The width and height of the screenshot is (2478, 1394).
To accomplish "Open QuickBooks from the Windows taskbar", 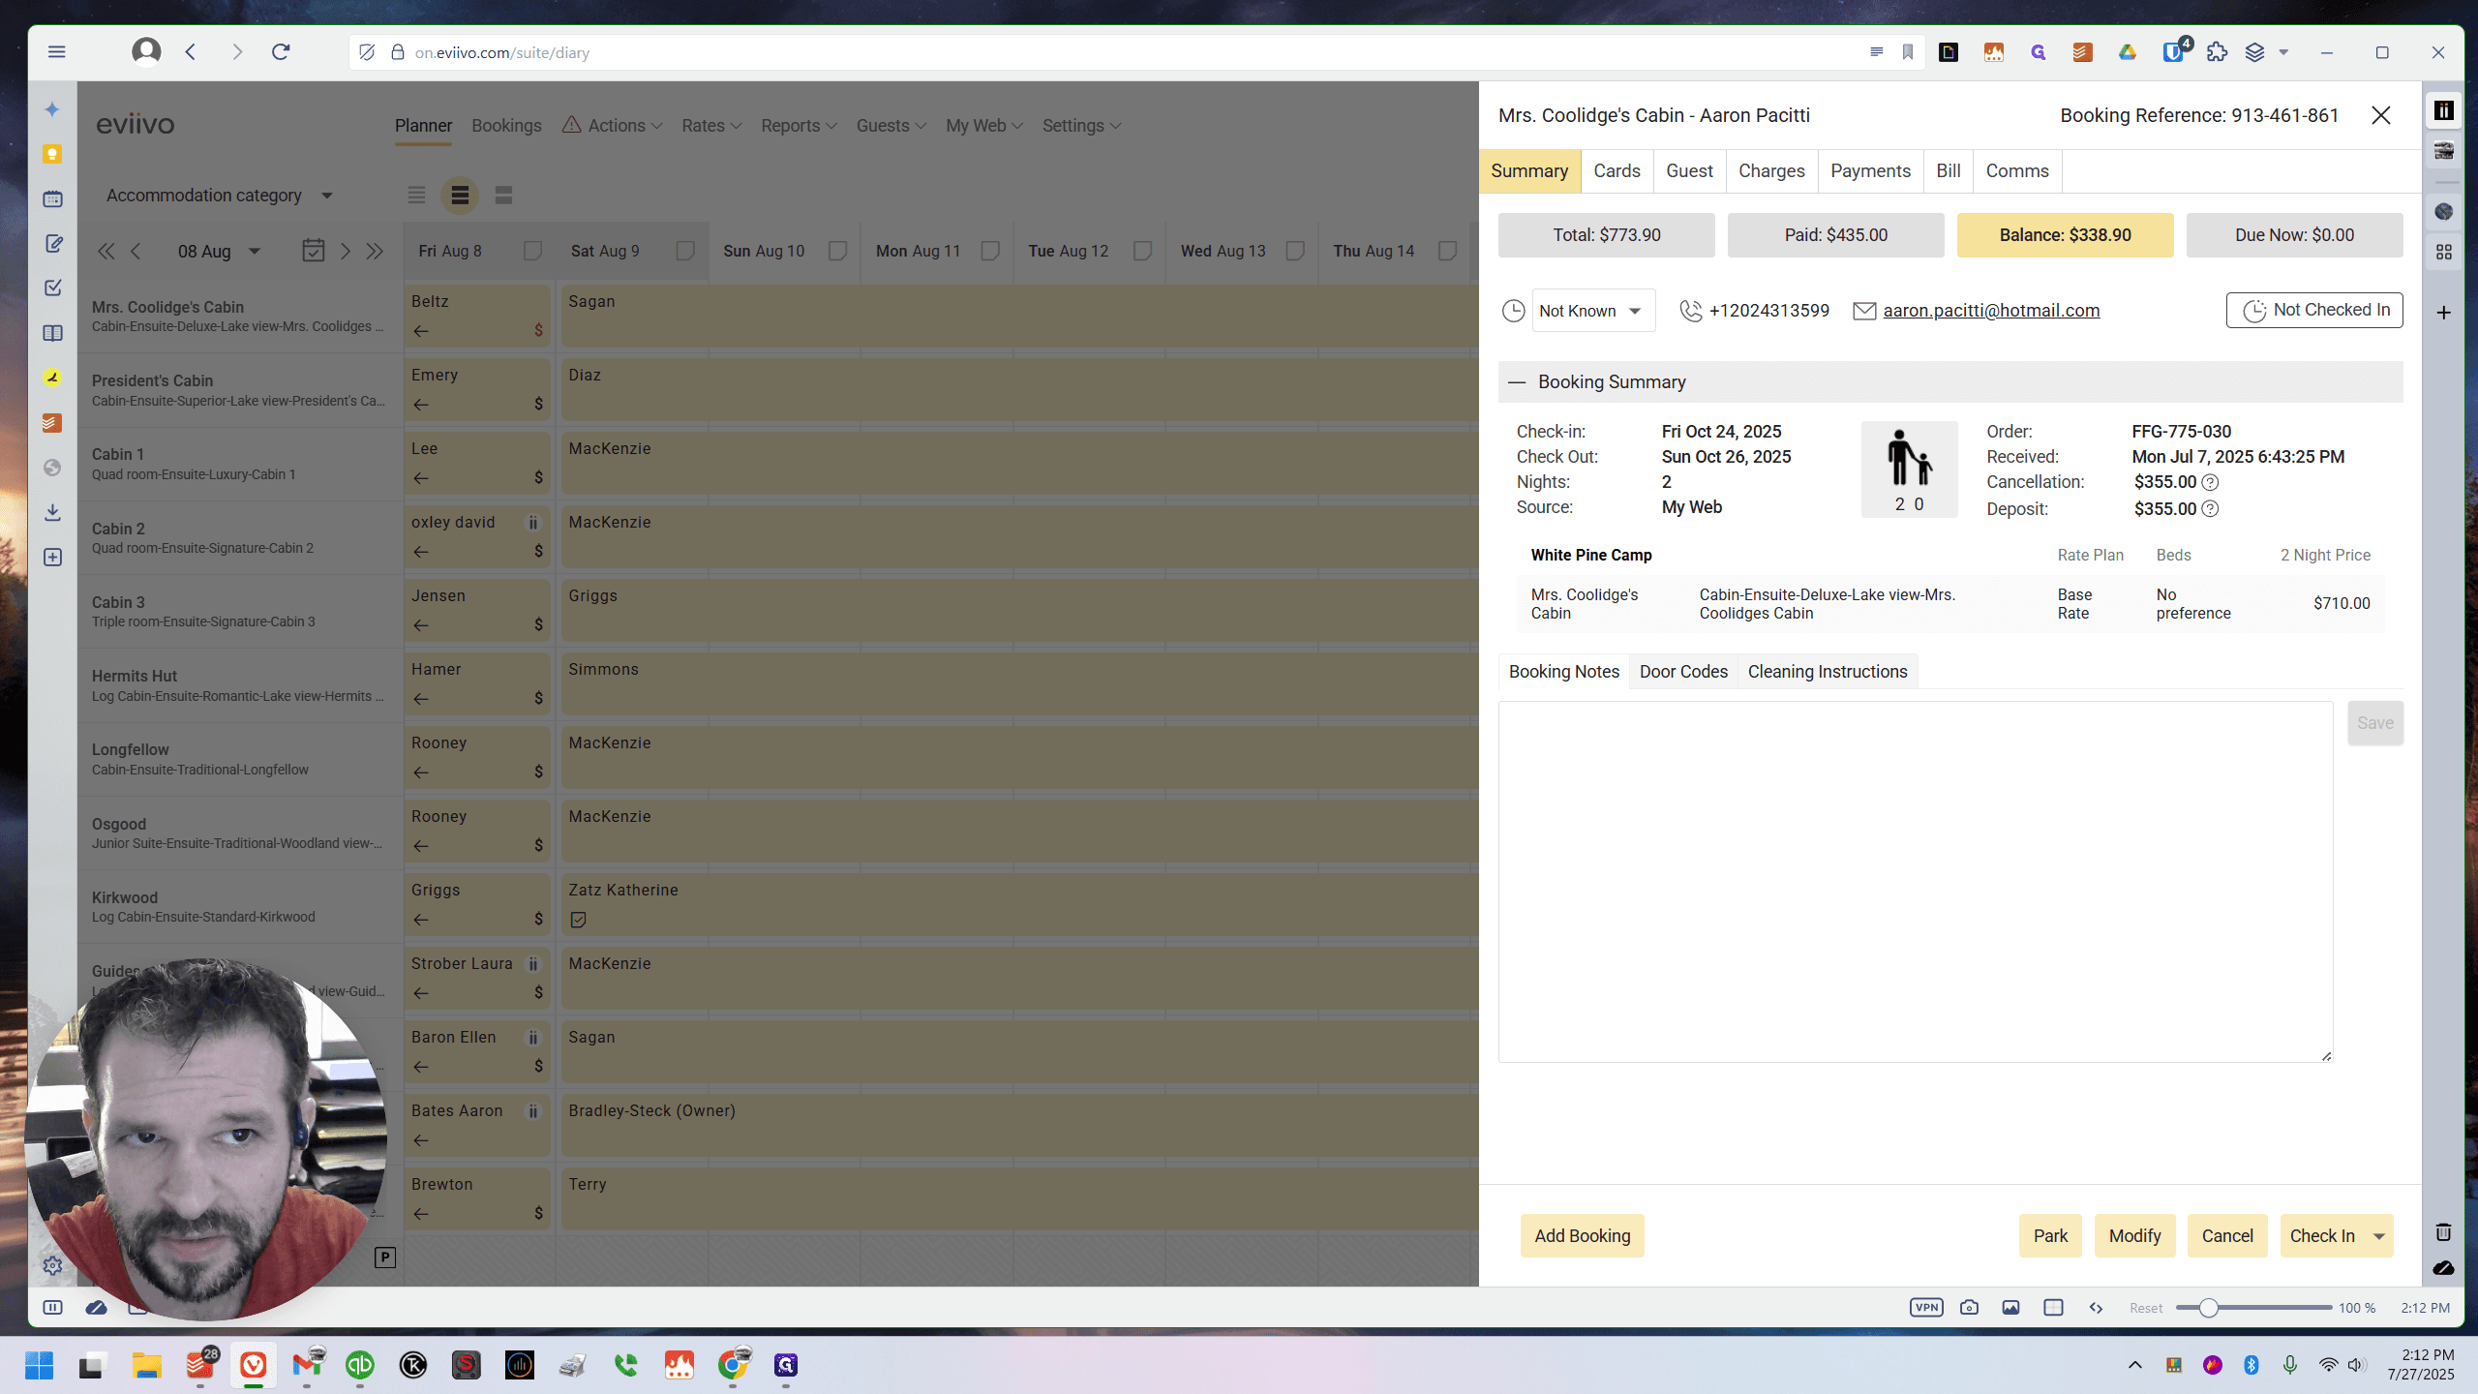I will point(360,1365).
